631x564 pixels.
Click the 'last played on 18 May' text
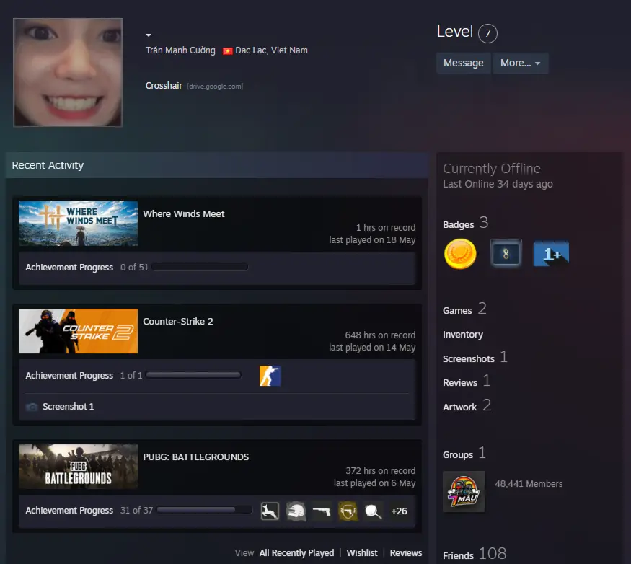point(372,240)
